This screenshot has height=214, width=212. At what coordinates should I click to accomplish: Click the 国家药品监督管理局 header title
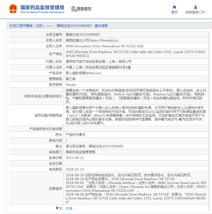point(42,7)
